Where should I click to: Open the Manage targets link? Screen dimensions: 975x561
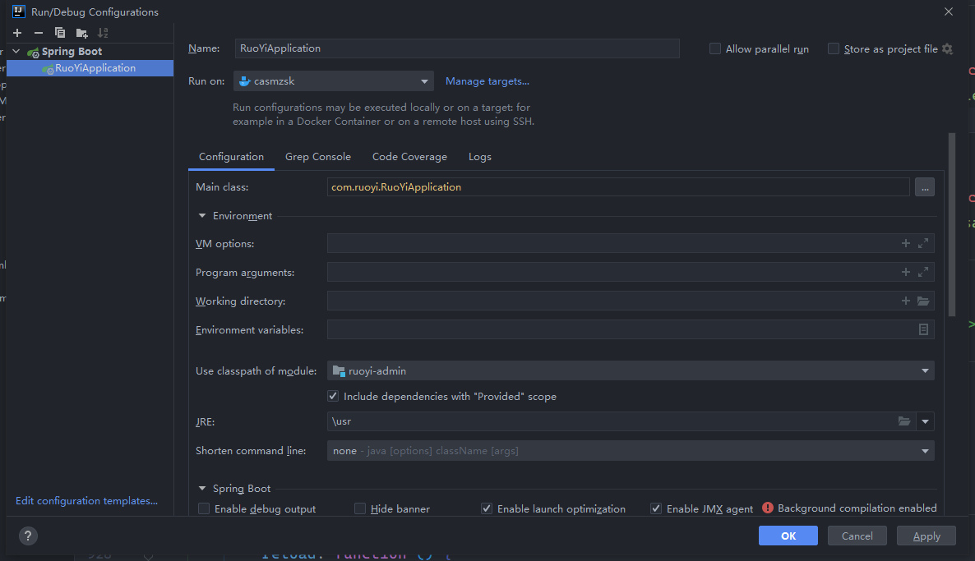pos(487,81)
